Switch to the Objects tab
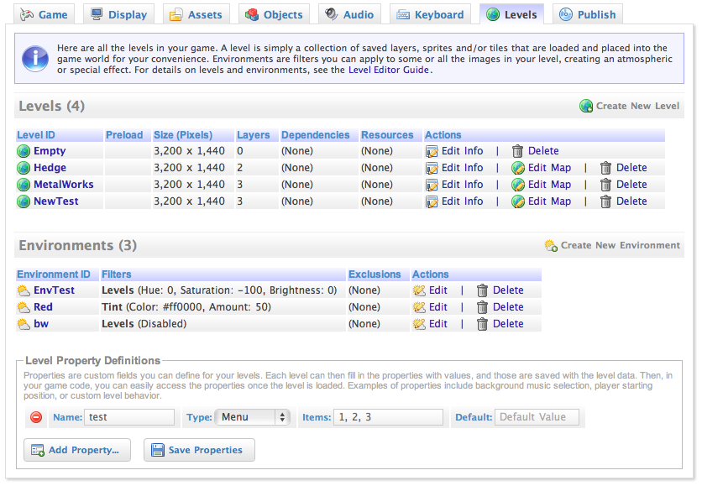Screen dimensions: 702x486 point(274,14)
